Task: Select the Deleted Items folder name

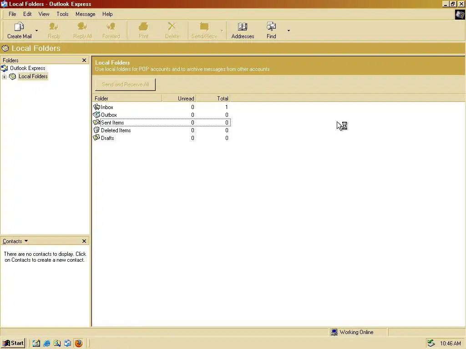Action: point(116,130)
